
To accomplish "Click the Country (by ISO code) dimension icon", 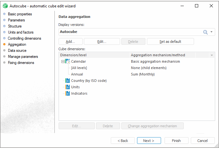I will (68, 81).
